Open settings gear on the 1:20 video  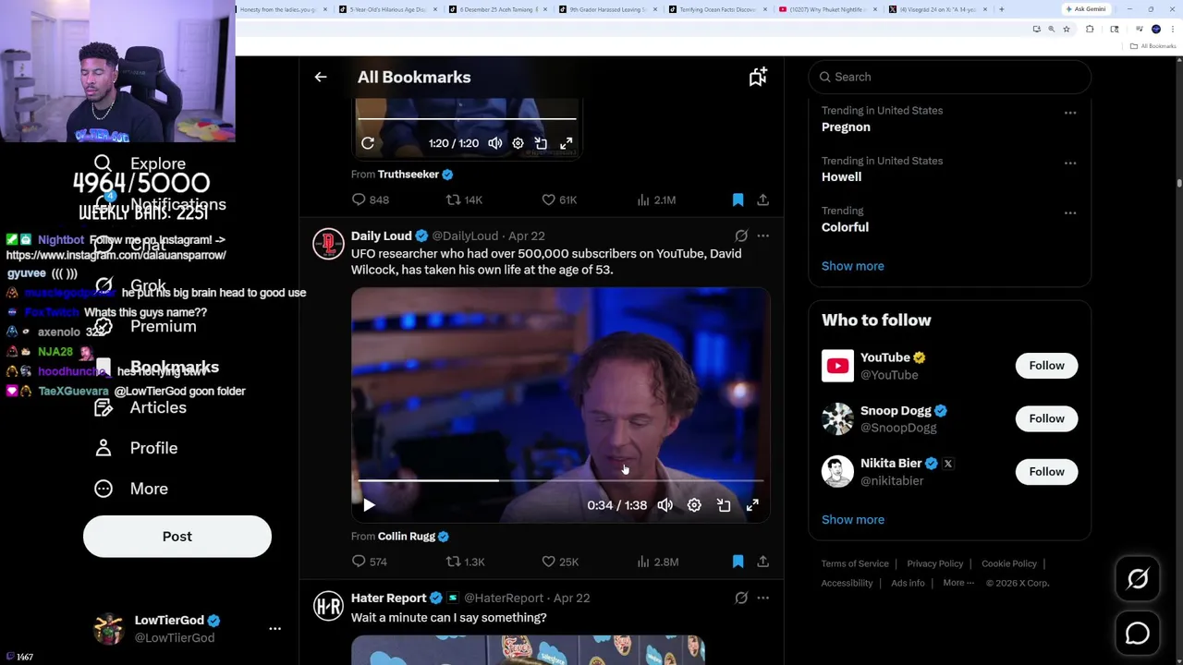(x=518, y=143)
